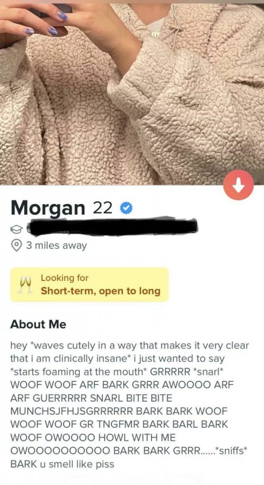Click the location pin icon
The width and height of the screenshot is (264, 485).
(16, 246)
